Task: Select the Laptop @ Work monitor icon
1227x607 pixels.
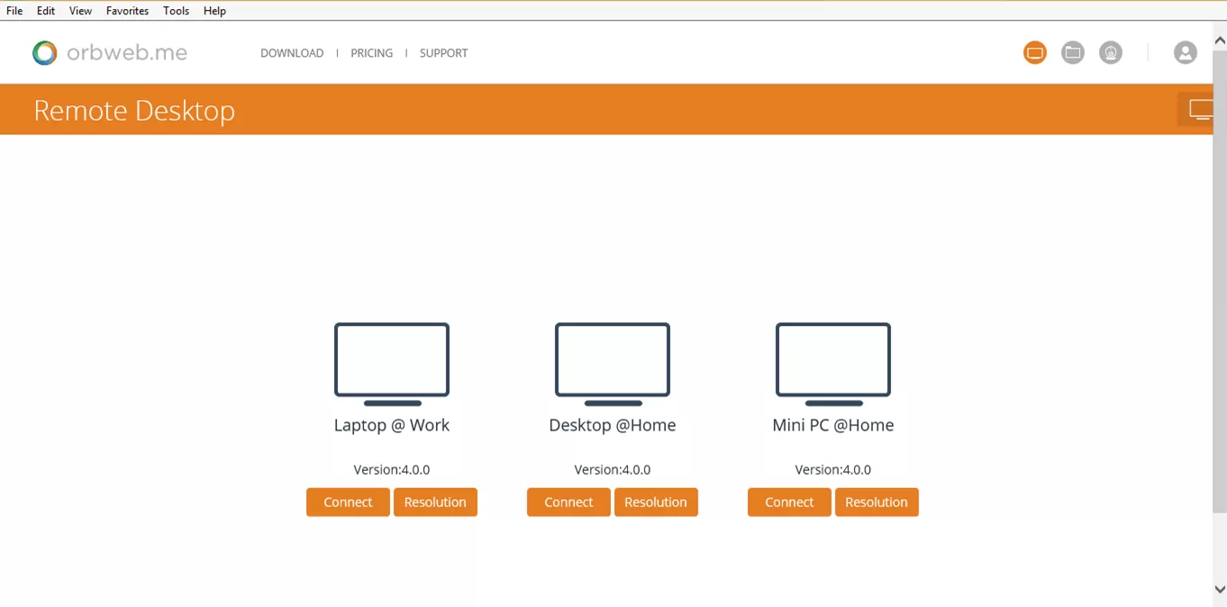Action: pyautogui.click(x=392, y=365)
